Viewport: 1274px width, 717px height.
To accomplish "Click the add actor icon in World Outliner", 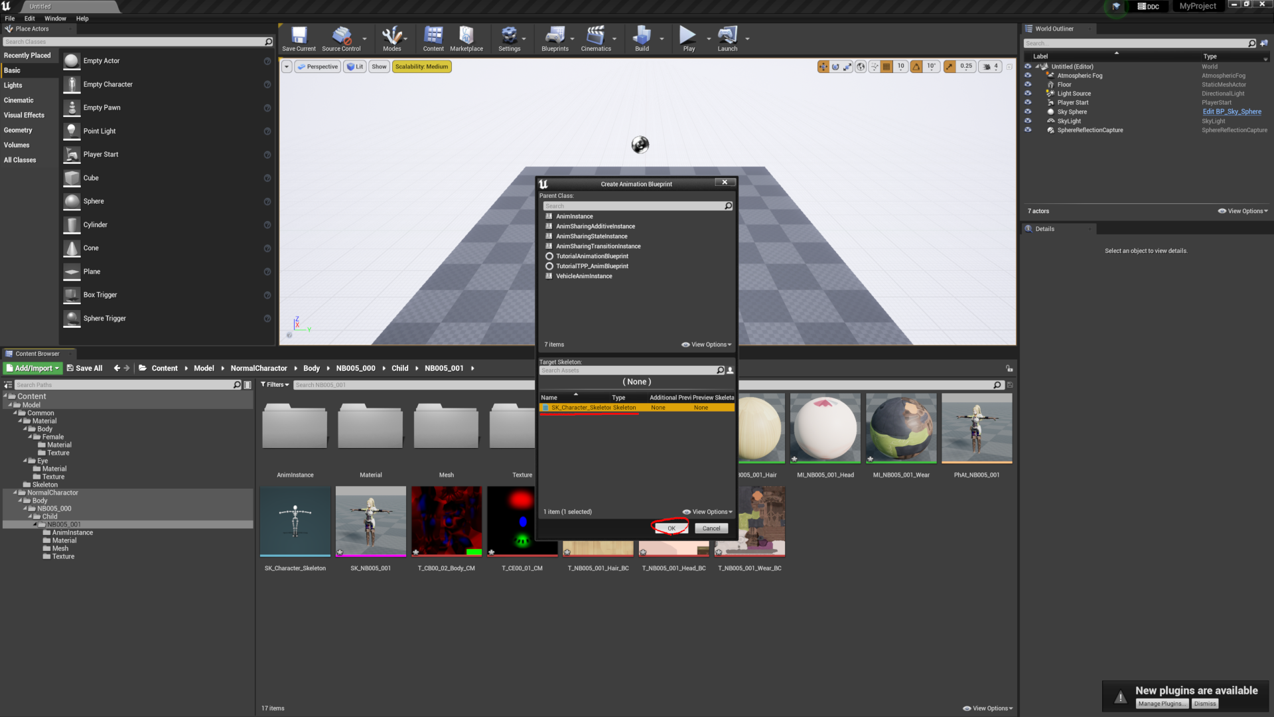I will tap(1263, 43).
